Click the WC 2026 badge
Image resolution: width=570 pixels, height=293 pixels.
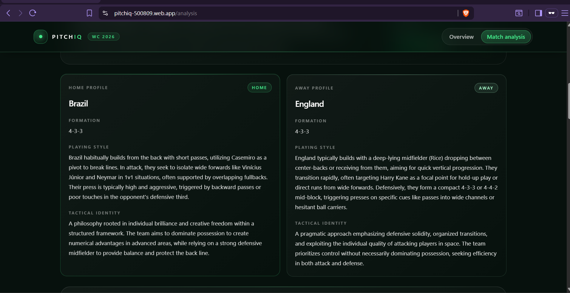click(x=104, y=37)
